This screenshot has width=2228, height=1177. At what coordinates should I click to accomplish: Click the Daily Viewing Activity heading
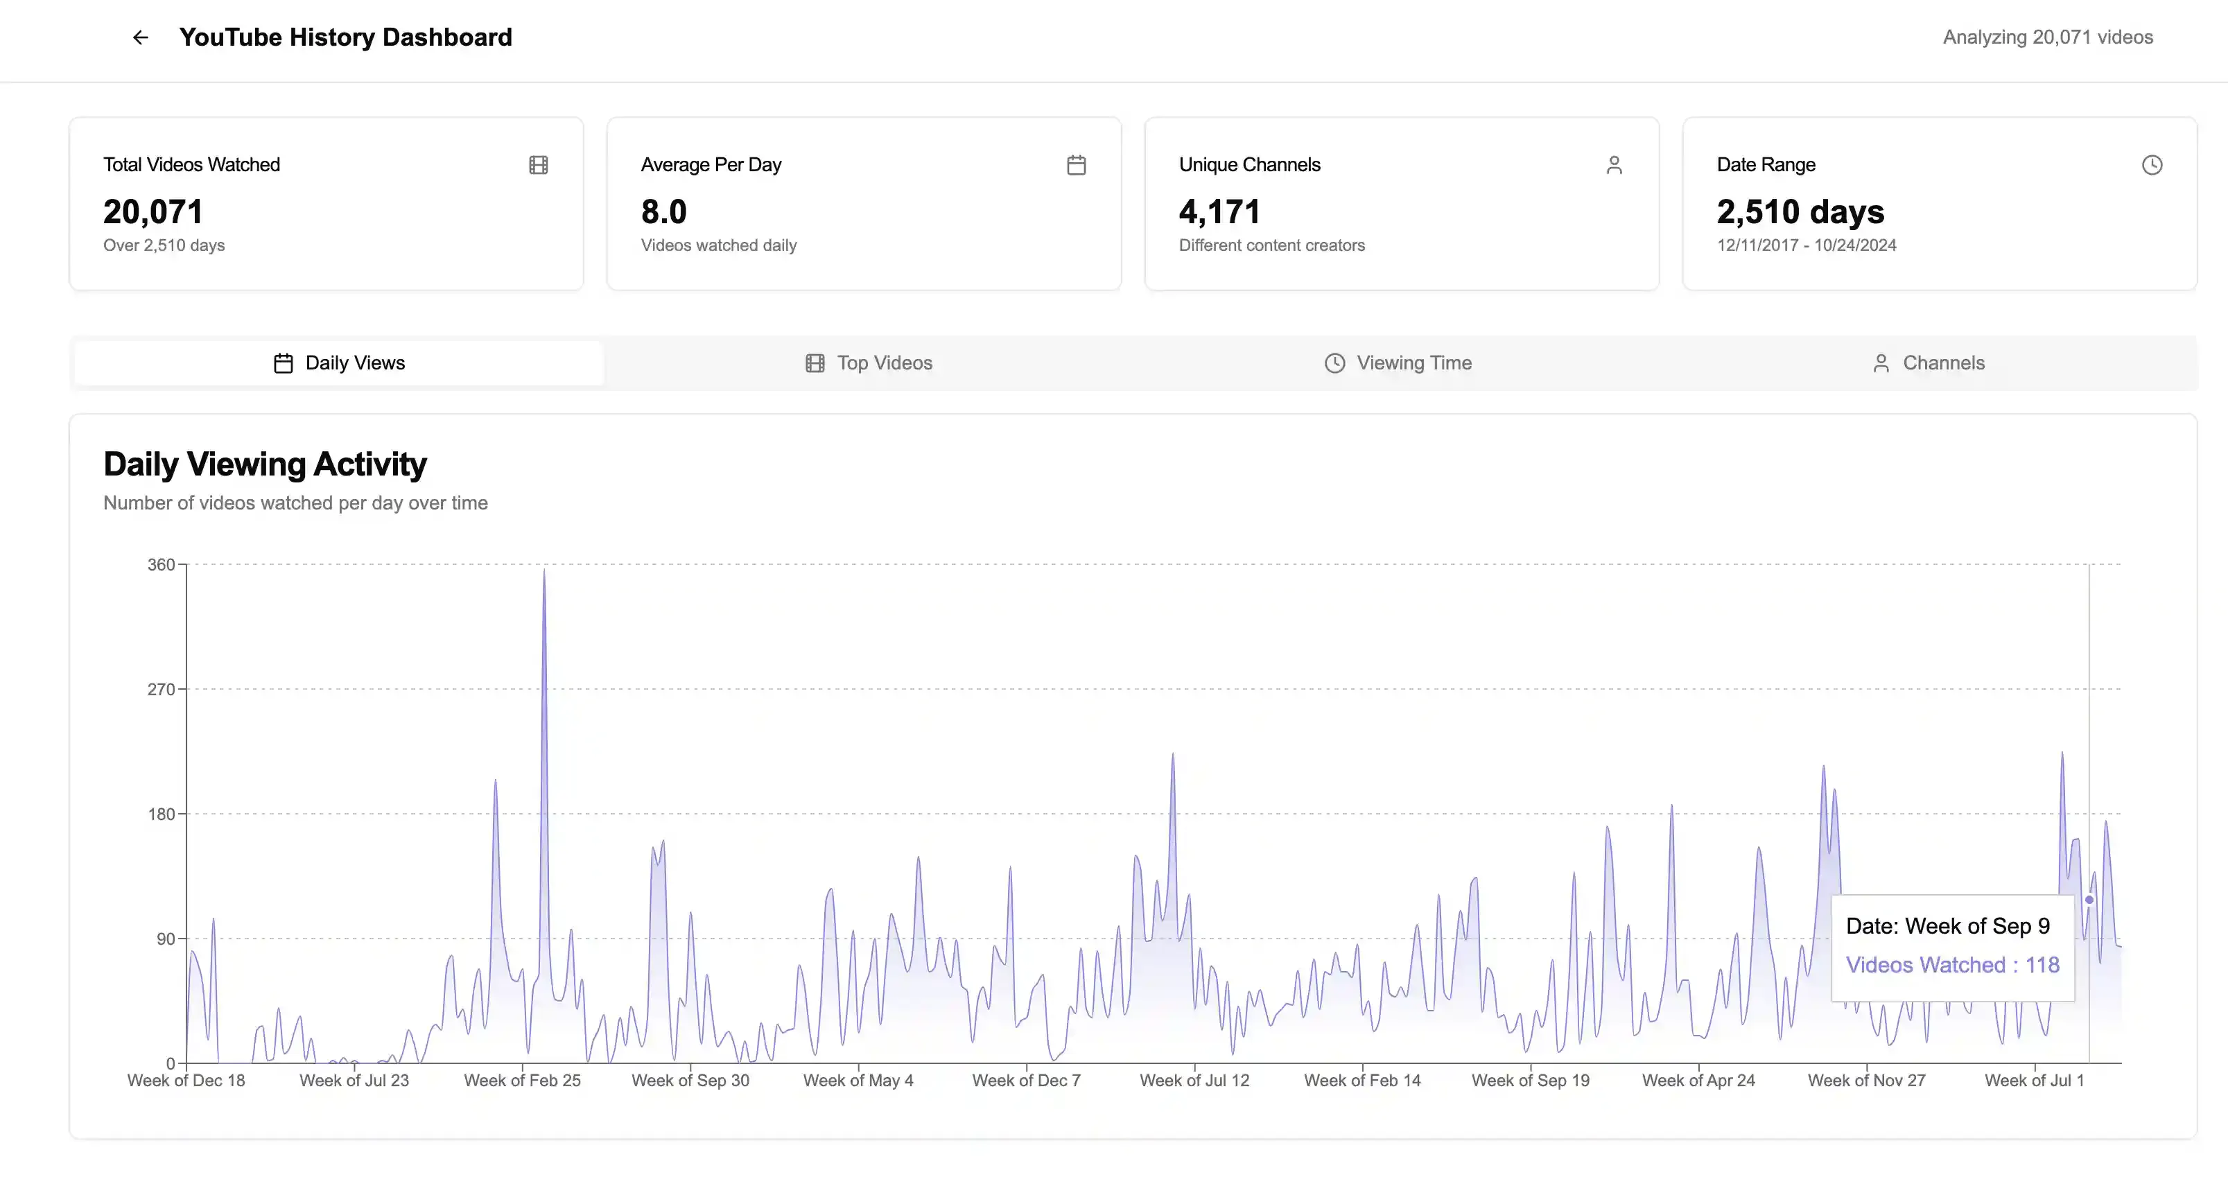click(x=265, y=464)
